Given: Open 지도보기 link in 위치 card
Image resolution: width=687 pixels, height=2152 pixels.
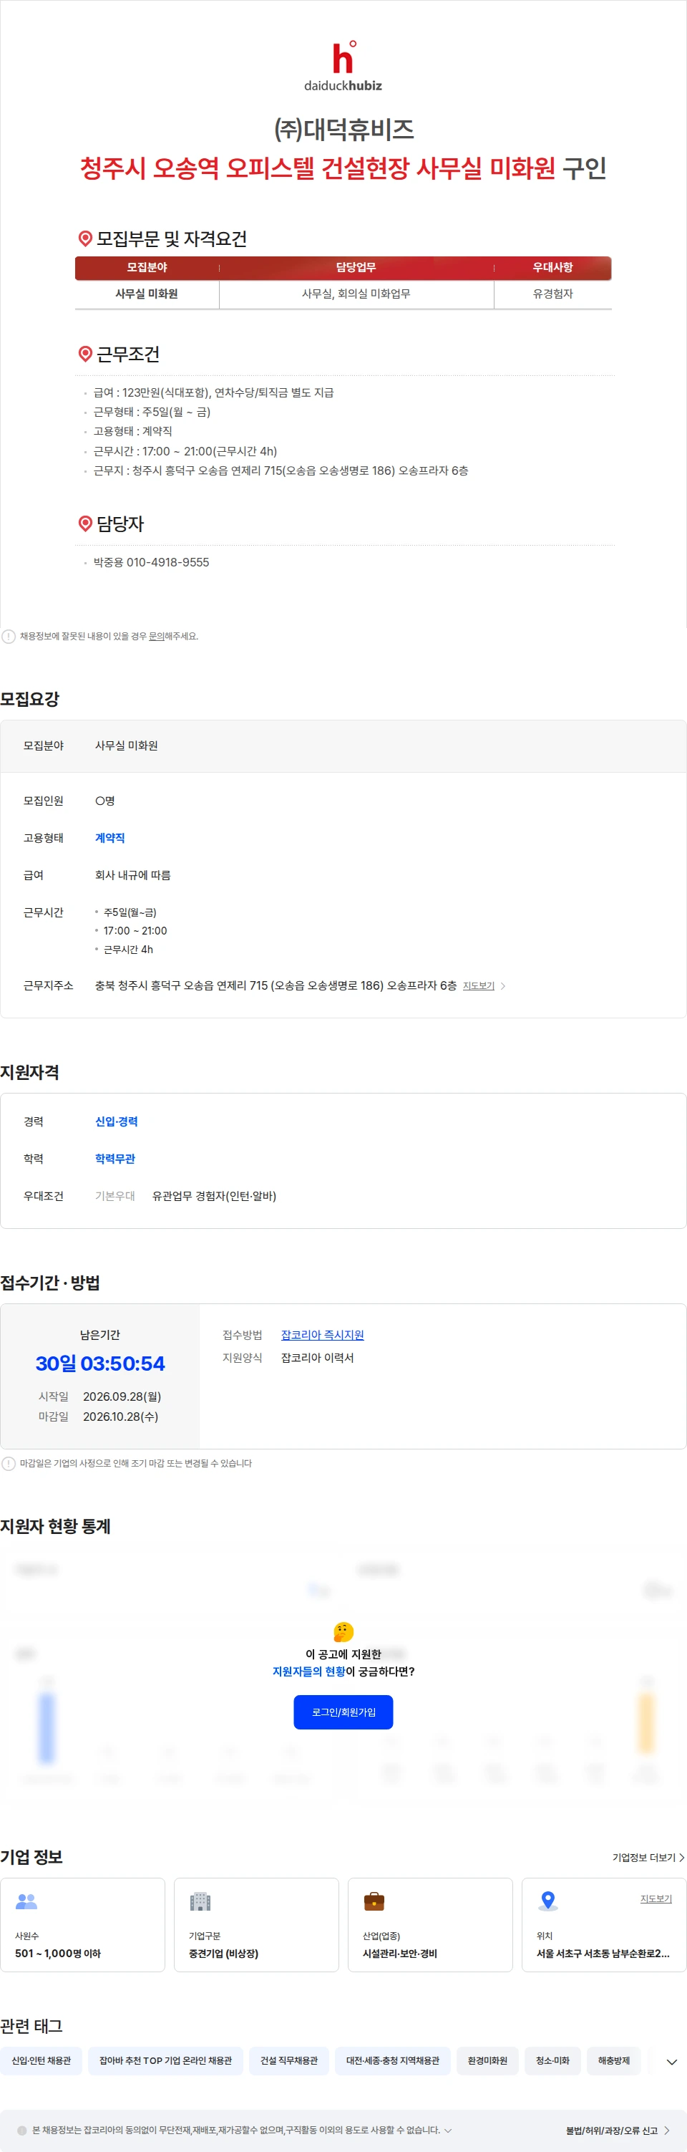Looking at the screenshot, I should click(656, 1899).
